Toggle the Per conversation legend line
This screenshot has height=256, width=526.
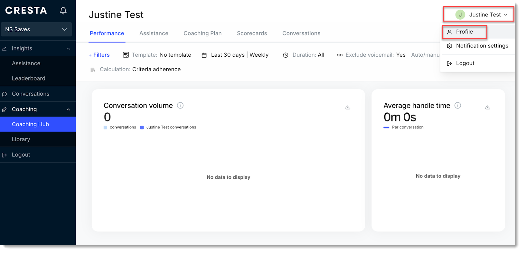pos(386,128)
